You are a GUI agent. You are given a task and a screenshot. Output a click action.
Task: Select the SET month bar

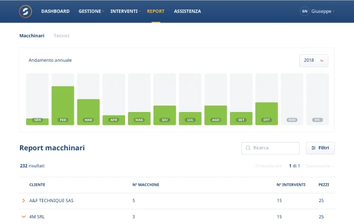click(x=241, y=118)
